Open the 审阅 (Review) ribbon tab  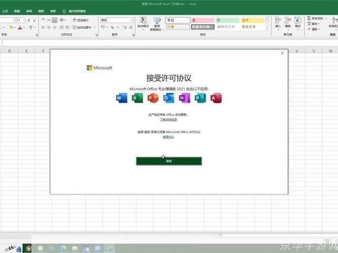pyautogui.click(x=29, y=11)
